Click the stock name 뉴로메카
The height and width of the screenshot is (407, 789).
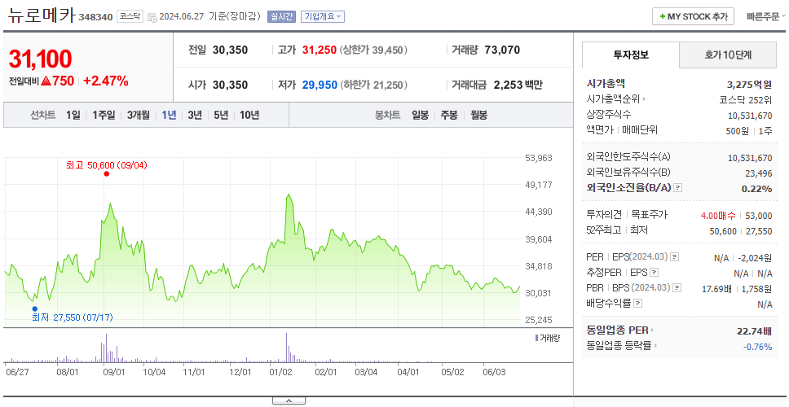[x=42, y=15]
